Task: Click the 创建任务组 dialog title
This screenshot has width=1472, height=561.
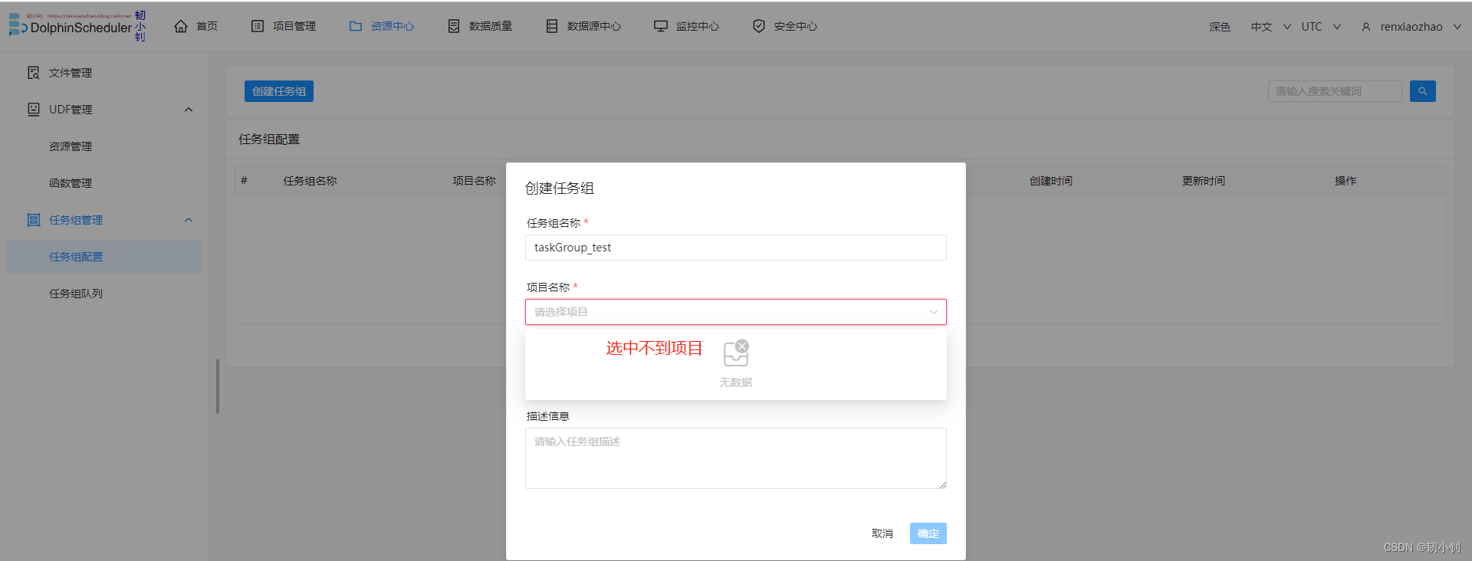Action: [560, 189]
